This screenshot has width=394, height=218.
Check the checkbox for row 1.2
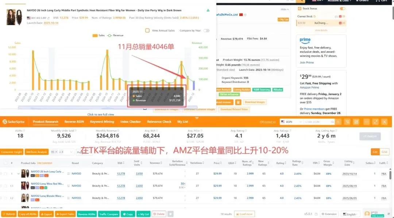(x=5, y=198)
